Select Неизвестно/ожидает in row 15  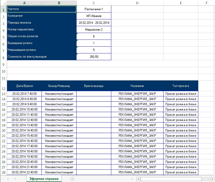59,104
